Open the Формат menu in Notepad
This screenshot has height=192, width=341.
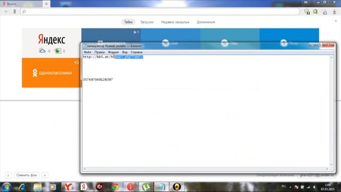(113, 52)
